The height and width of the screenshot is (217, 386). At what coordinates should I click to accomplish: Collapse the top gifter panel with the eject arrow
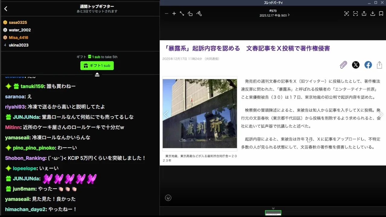pos(97,74)
